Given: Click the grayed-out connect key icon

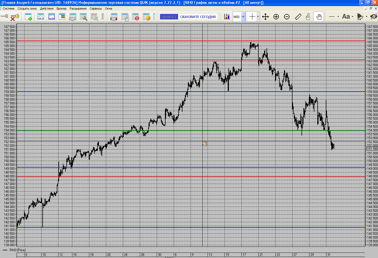Looking at the screenshot, I should click(4, 16).
